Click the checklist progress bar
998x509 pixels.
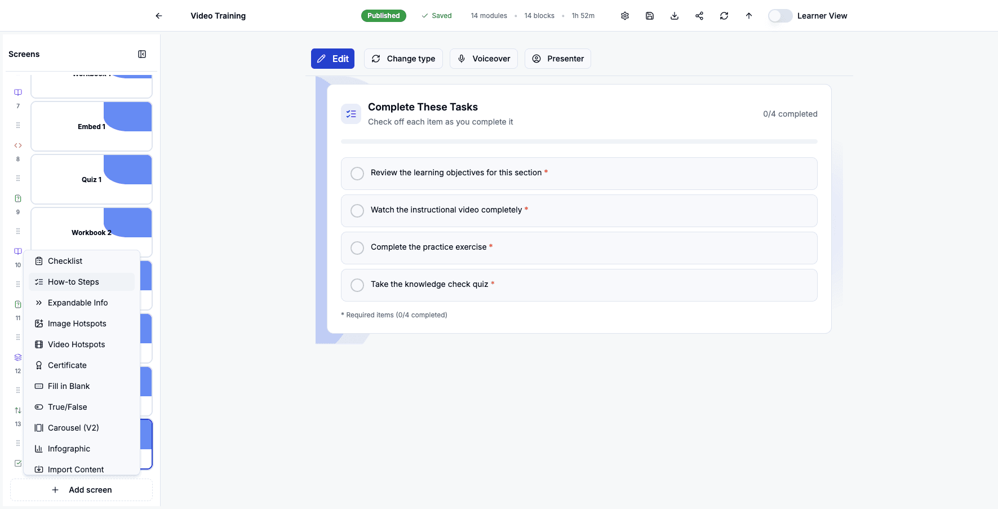[579, 141]
